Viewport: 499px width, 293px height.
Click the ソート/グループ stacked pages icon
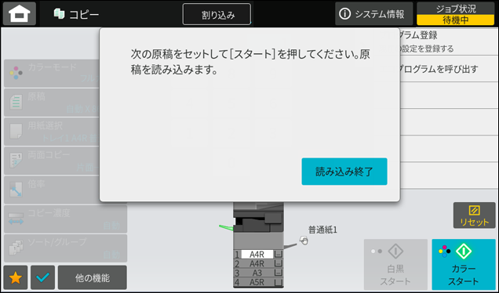tap(16, 248)
